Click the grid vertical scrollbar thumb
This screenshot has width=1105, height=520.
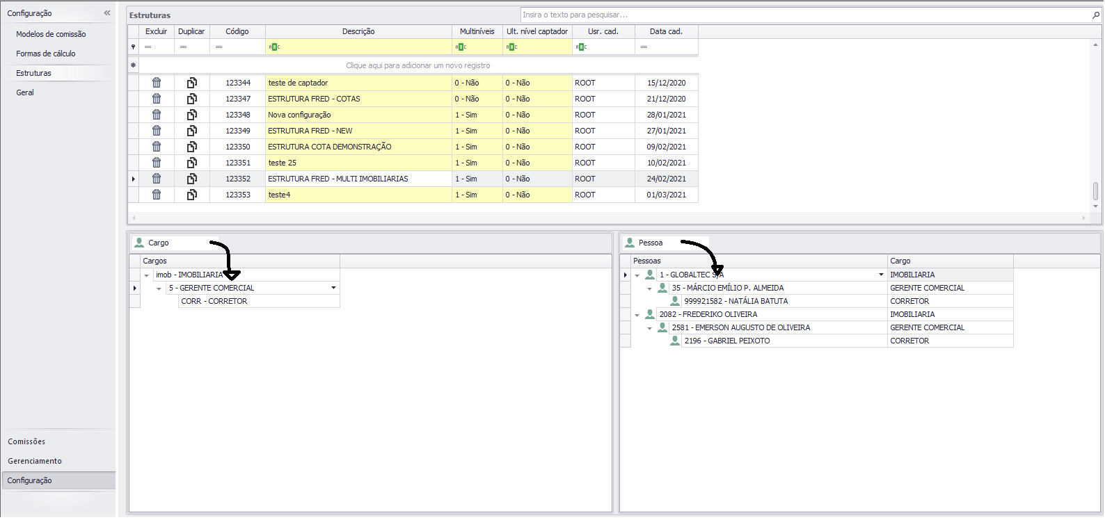coord(1095,190)
